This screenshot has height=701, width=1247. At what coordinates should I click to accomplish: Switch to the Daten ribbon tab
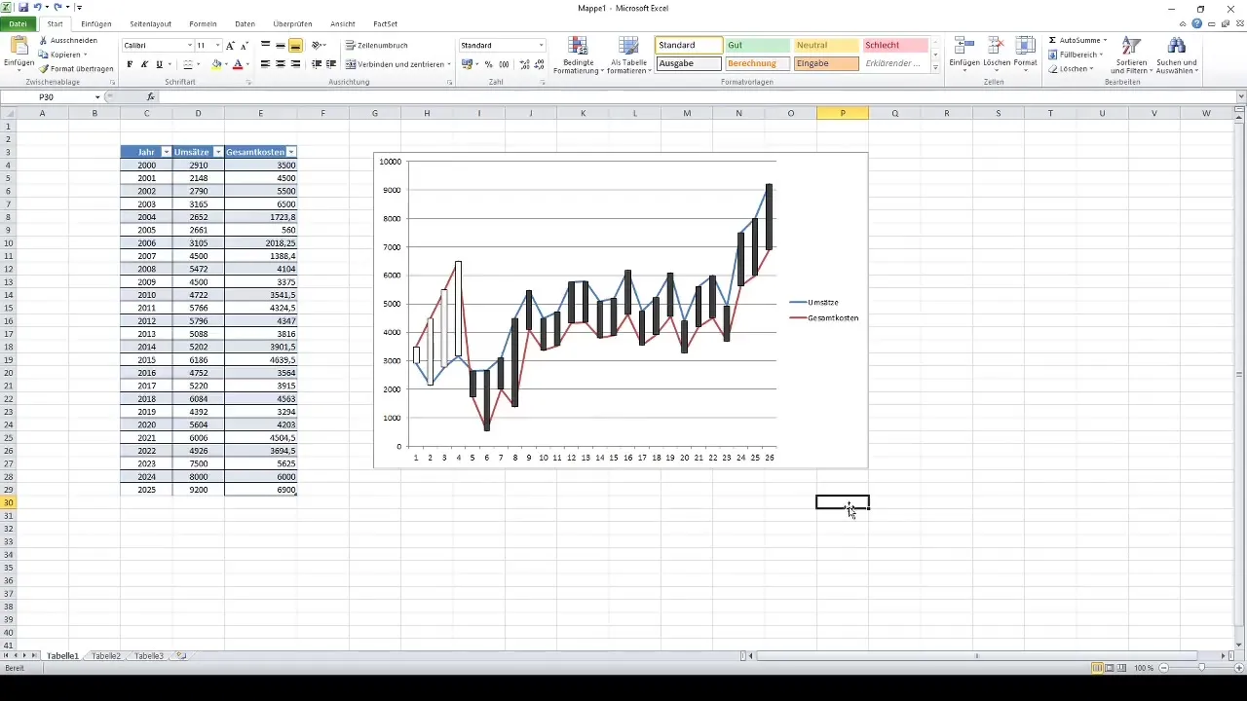pyautogui.click(x=246, y=23)
